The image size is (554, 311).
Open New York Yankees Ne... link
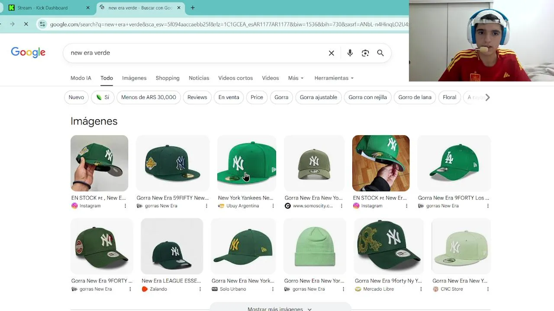245,198
